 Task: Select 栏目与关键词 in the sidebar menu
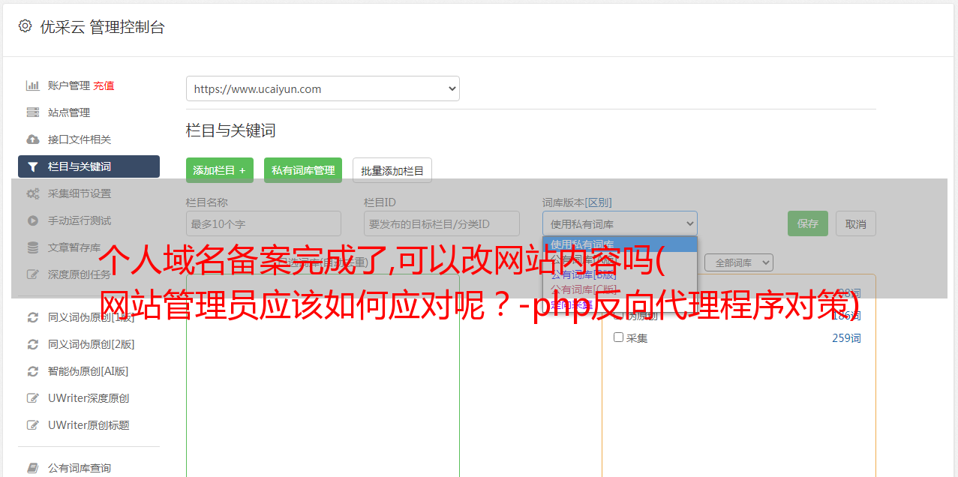coord(89,166)
